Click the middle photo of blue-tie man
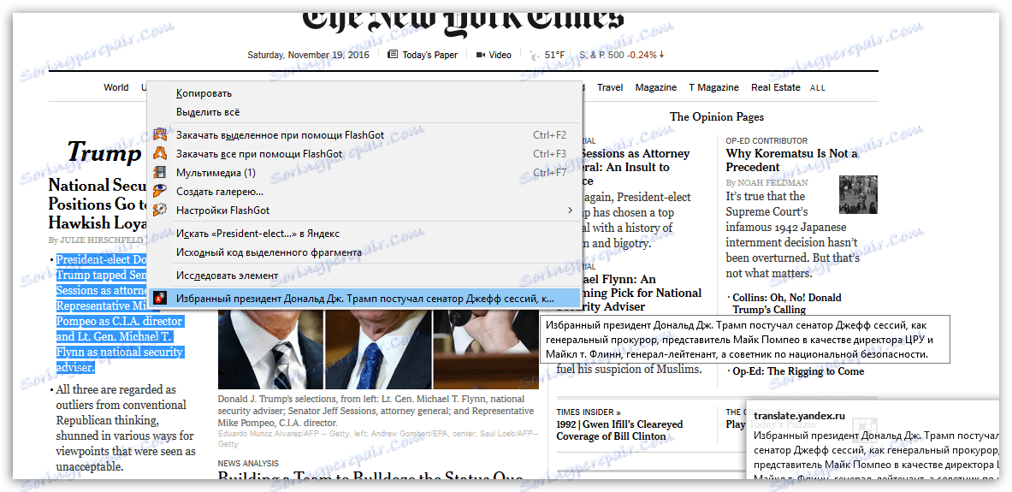Screen dimensions: 1012x492 [378, 348]
